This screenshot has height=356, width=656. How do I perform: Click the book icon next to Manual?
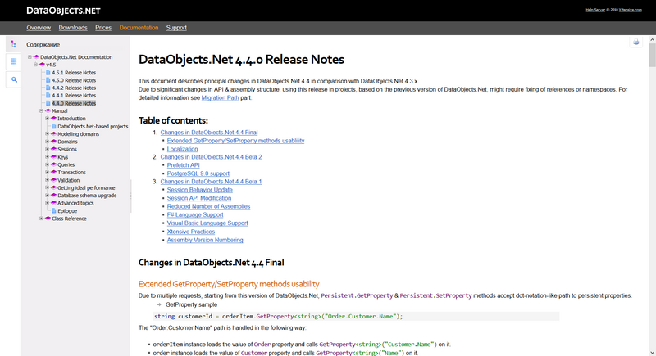48,111
